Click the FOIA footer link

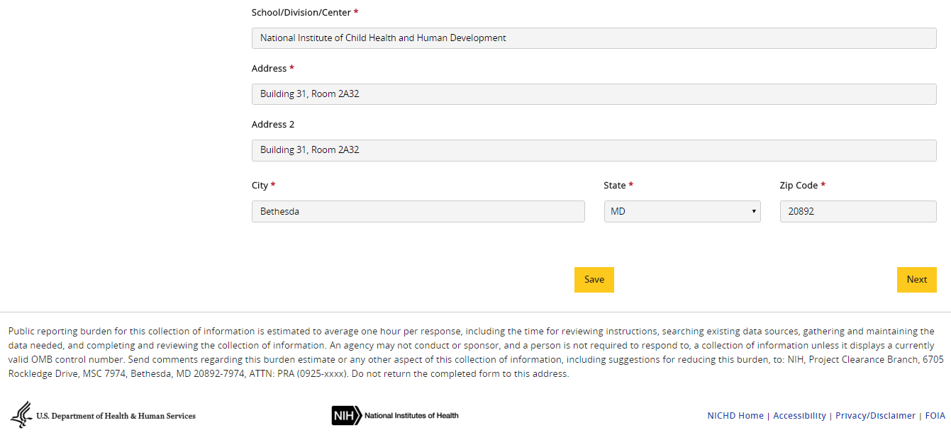click(x=935, y=416)
